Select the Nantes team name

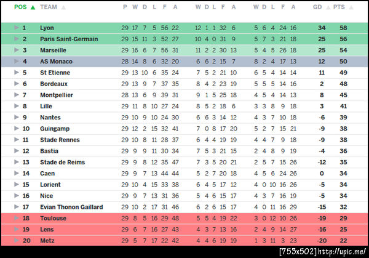click(x=50, y=118)
